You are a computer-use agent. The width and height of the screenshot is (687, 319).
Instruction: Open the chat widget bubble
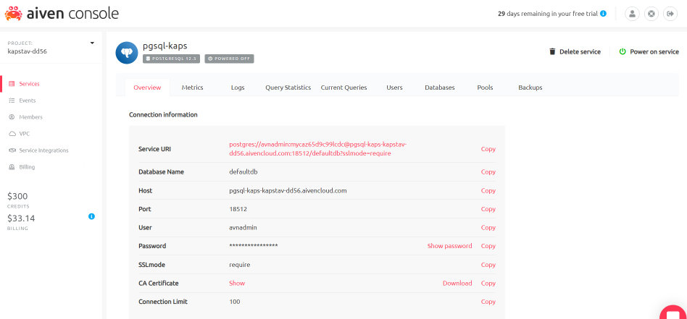point(675,313)
